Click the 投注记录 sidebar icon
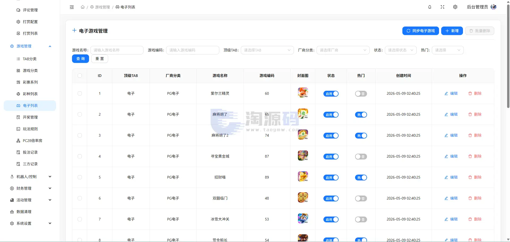Viewport: 510px width, 242px height. coord(18,152)
